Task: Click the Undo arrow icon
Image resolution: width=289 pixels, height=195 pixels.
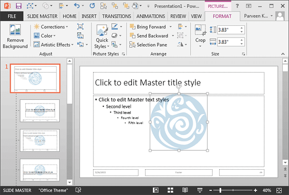Action: coord(77,6)
